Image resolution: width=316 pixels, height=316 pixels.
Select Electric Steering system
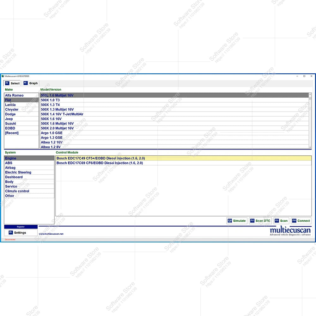29,172
